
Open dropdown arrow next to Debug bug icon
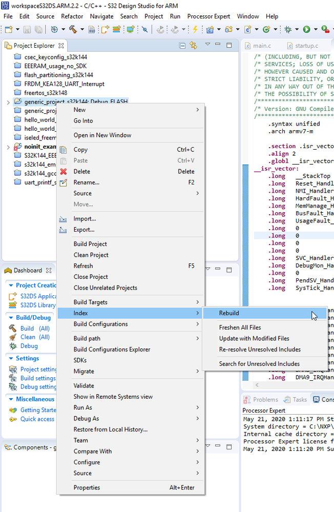coord(297,29)
